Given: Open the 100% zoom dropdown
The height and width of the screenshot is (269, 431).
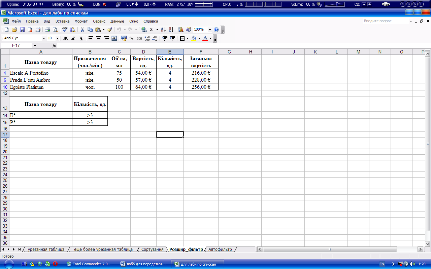Looking at the screenshot, I should click(210, 30).
